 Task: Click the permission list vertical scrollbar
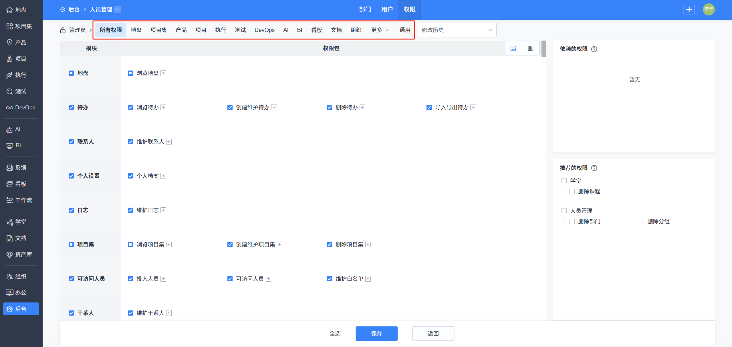[543, 49]
